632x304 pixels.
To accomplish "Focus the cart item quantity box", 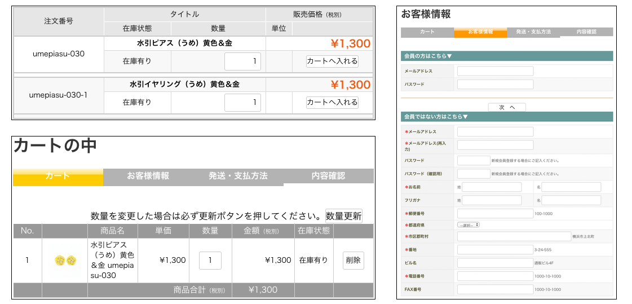I will [x=210, y=261].
